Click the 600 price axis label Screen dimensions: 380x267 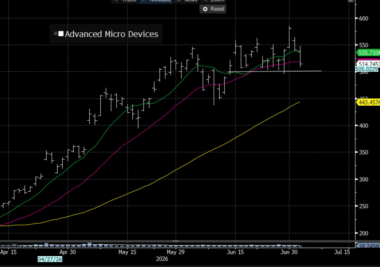(x=364, y=18)
